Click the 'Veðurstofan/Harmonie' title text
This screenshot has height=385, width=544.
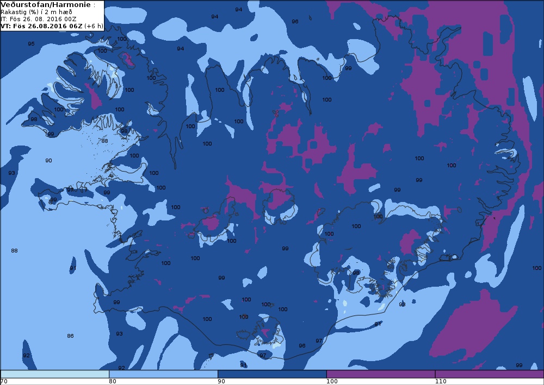pos(46,5)
